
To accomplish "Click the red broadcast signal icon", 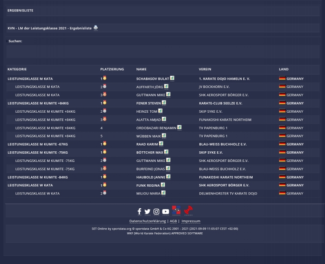I will click(x=188, y=210).
